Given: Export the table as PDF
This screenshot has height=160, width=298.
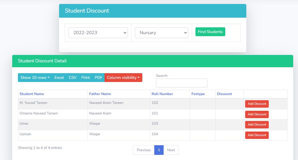Looking at the screenshot, I should tap(98, 78).
